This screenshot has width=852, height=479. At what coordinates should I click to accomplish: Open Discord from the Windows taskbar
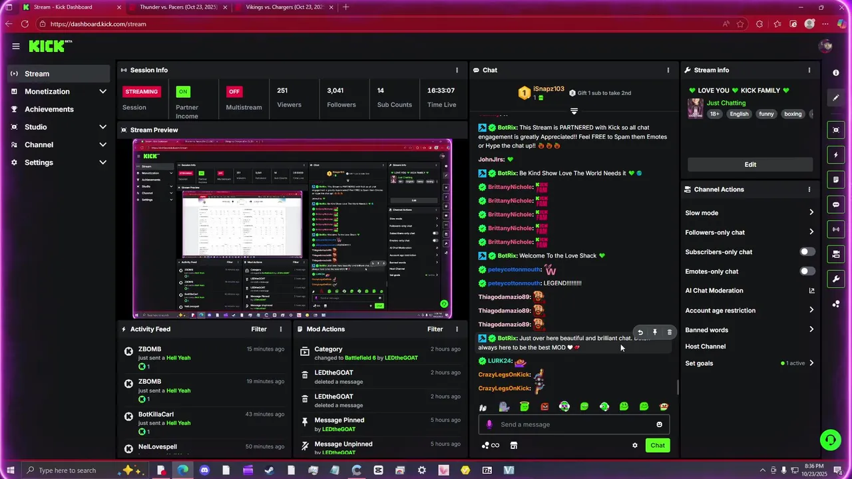click(x=204, y=470)
